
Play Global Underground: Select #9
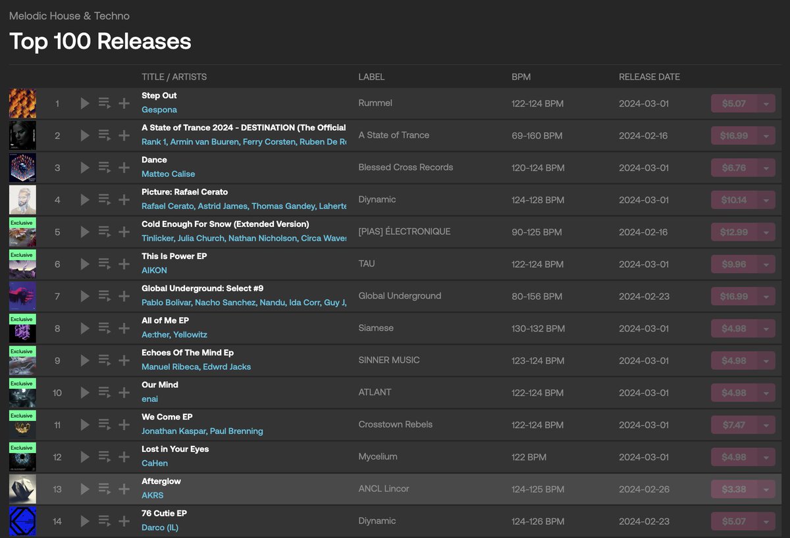point(84,296)
